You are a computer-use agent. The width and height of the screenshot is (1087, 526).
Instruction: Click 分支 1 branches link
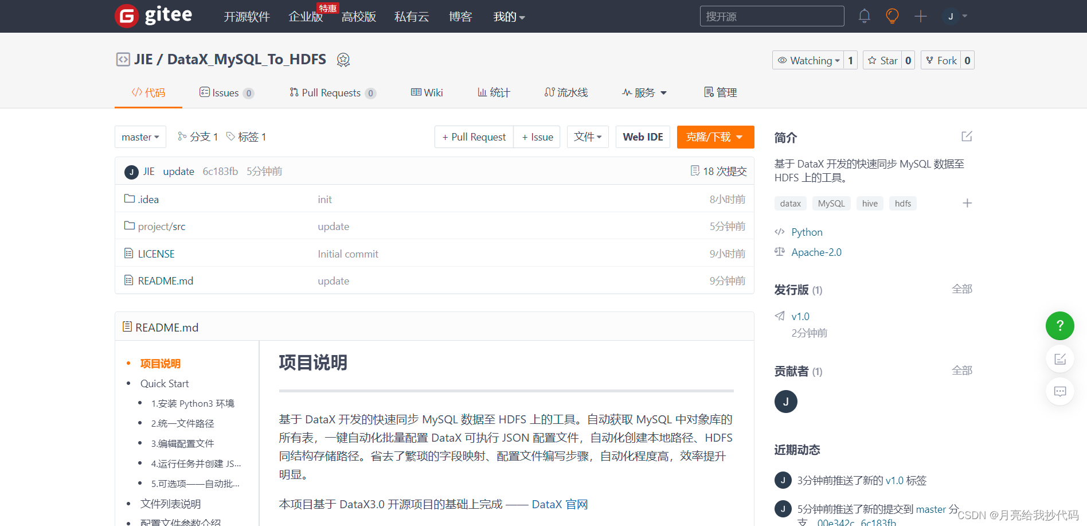pos(198,137)
